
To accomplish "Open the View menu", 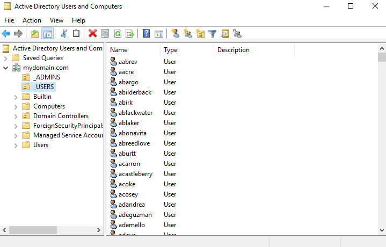I will pyautogui.click(x=56, y=20).
